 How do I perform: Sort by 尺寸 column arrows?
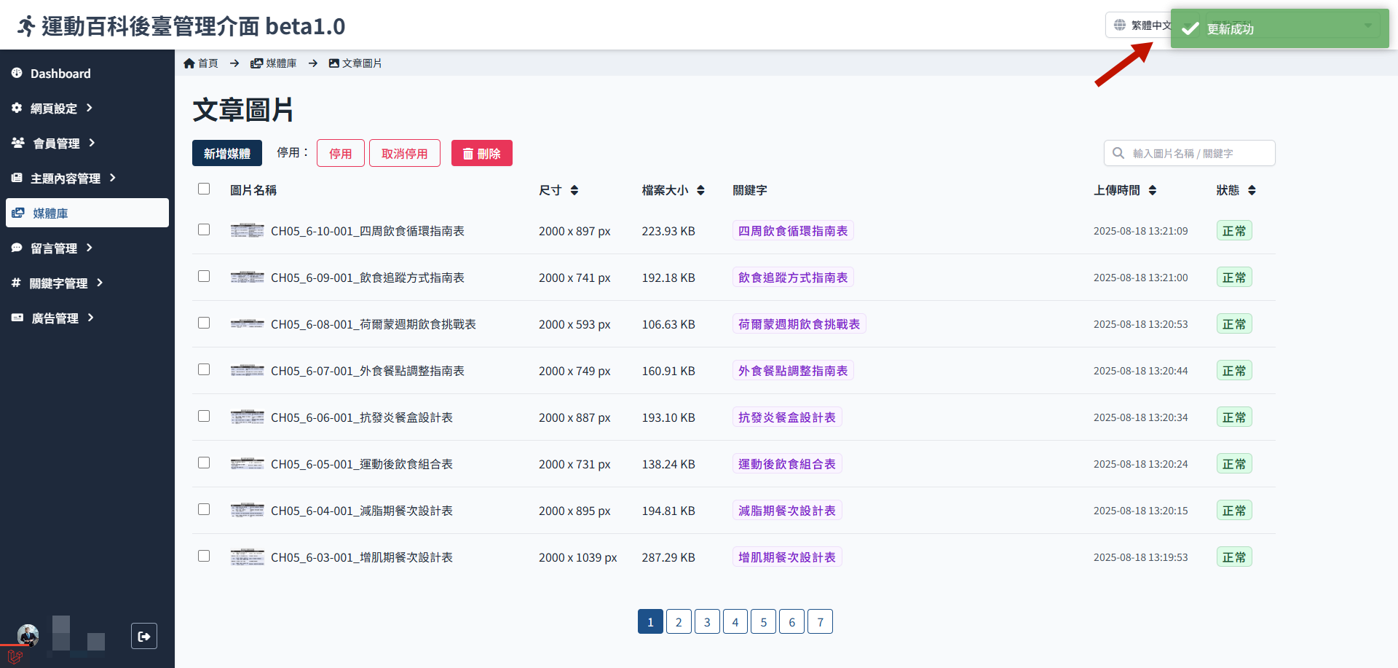[574, 190]
